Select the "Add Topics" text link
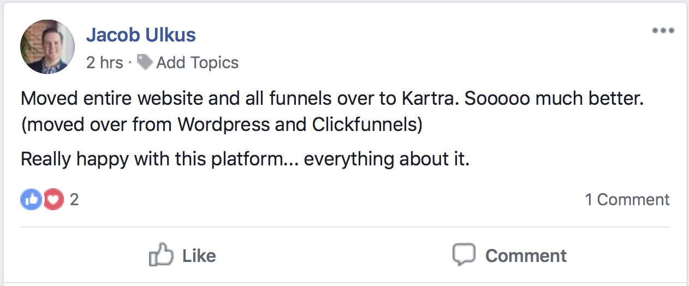Image resolution: width=689 pixels, height=286 pixels. pos(197,63)
